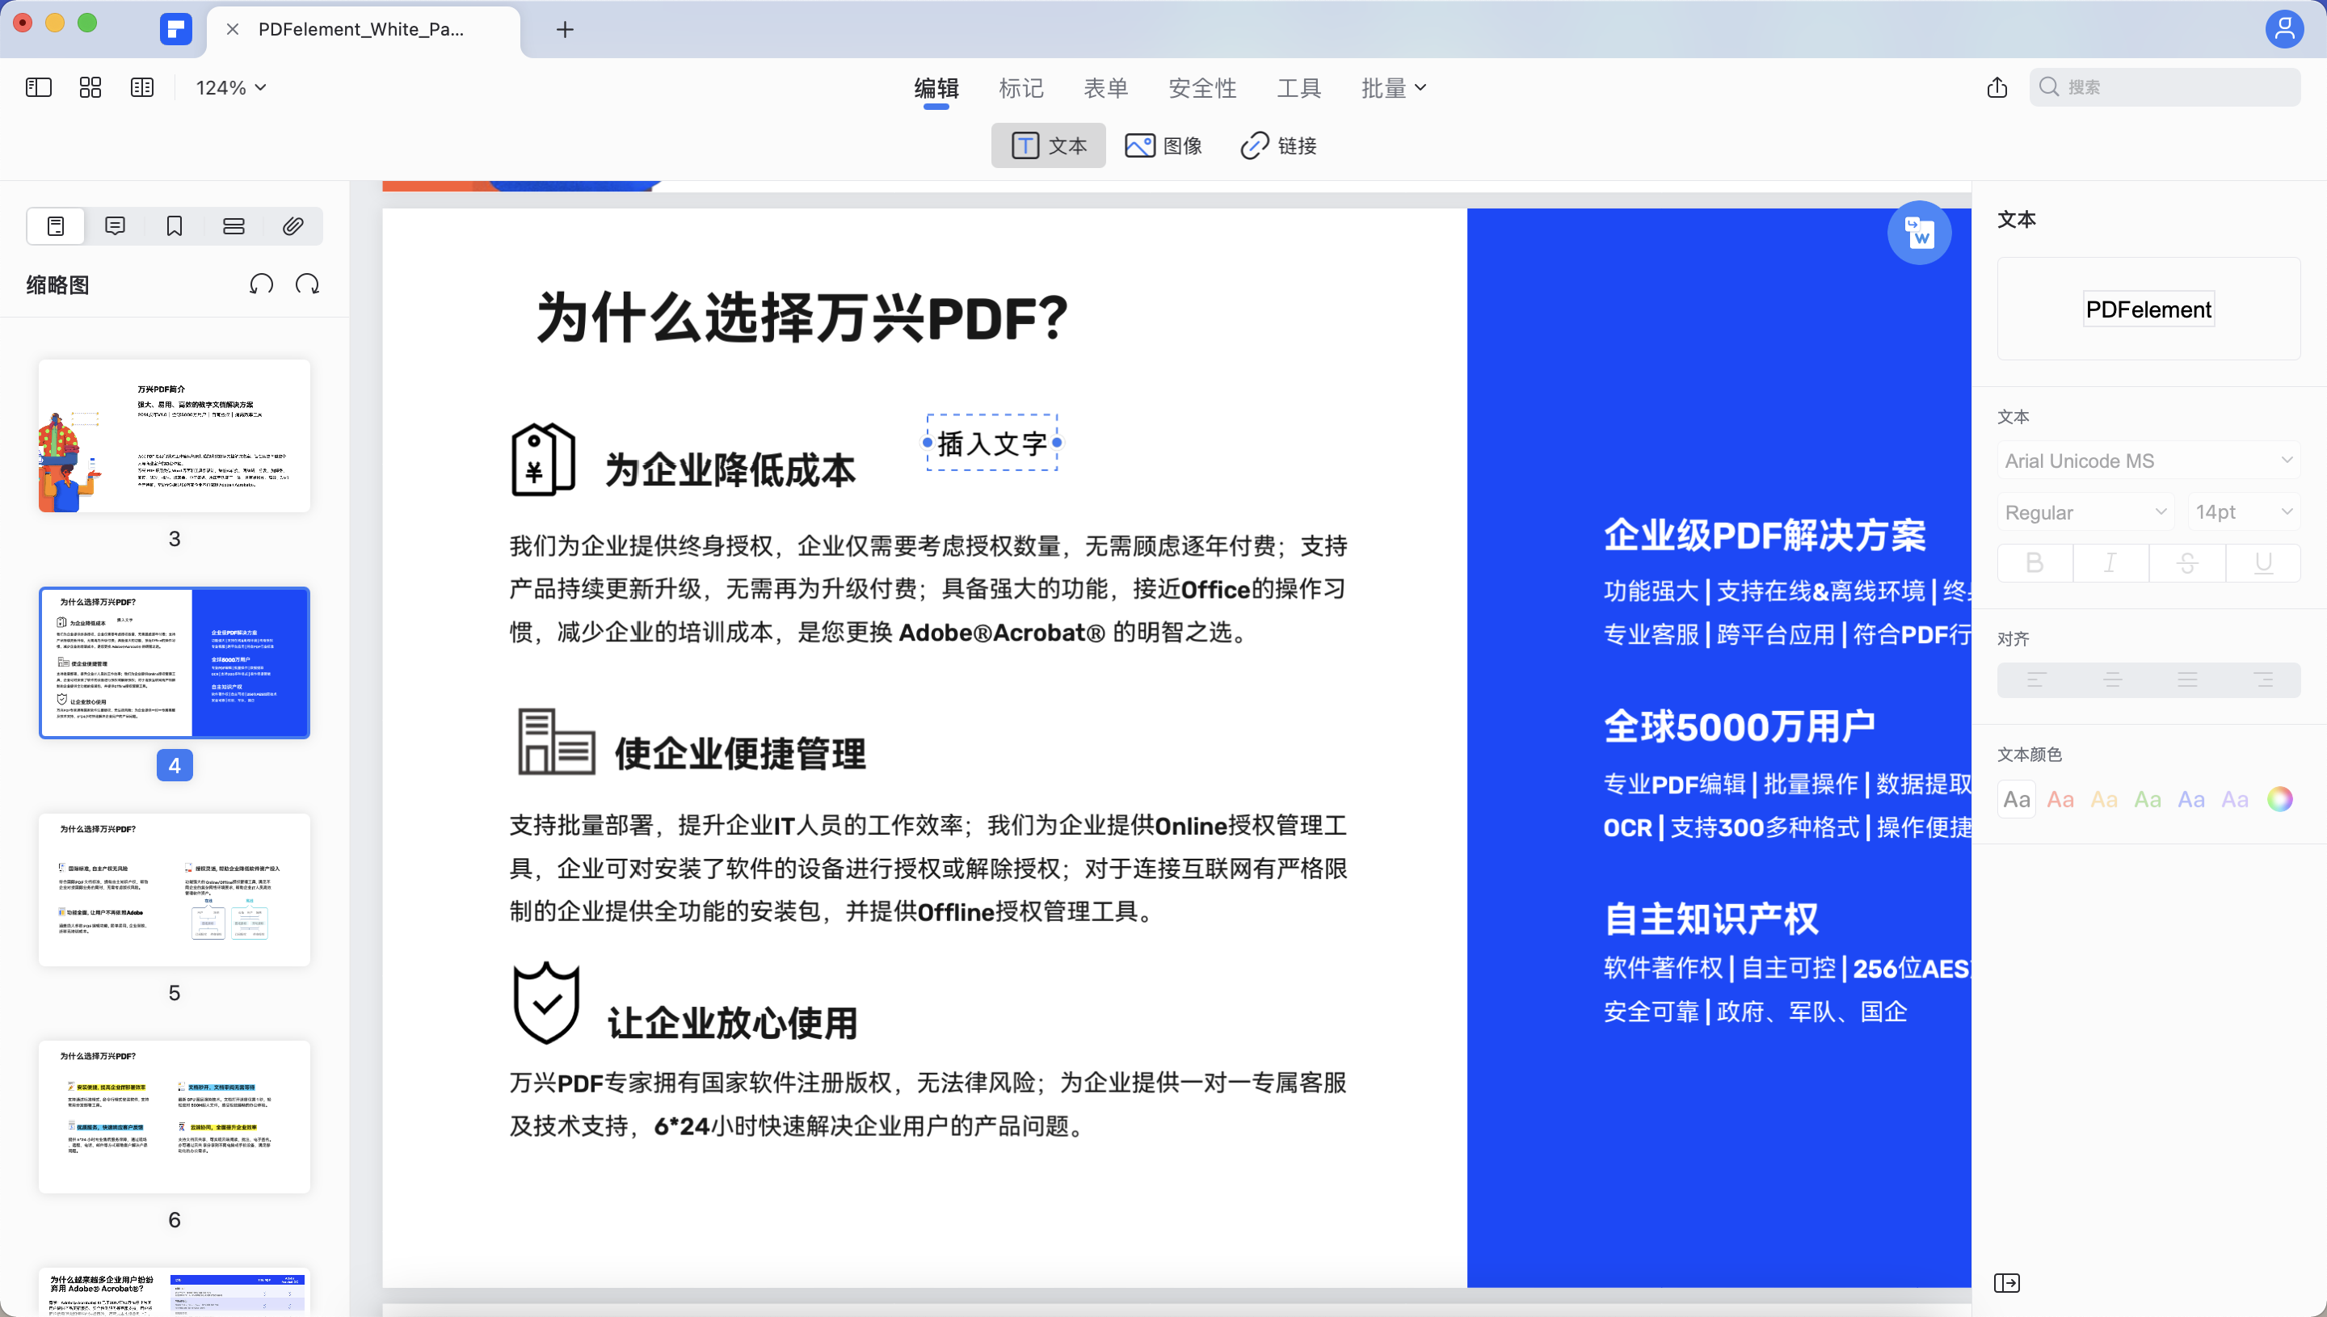Viewport: 2327px width, 1317px height.
Task: Click the two-page layout icon
Action: (x=143, y=86)
